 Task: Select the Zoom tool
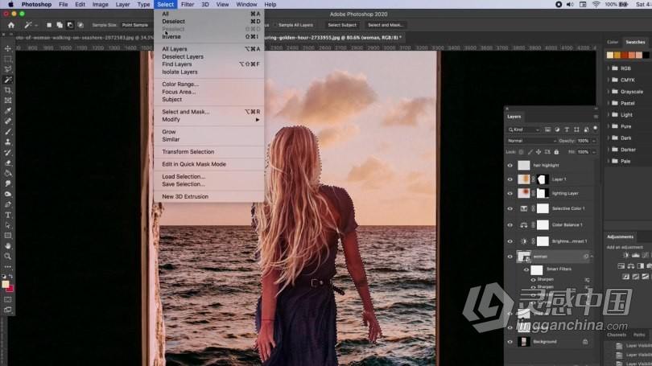coord(8,257)
